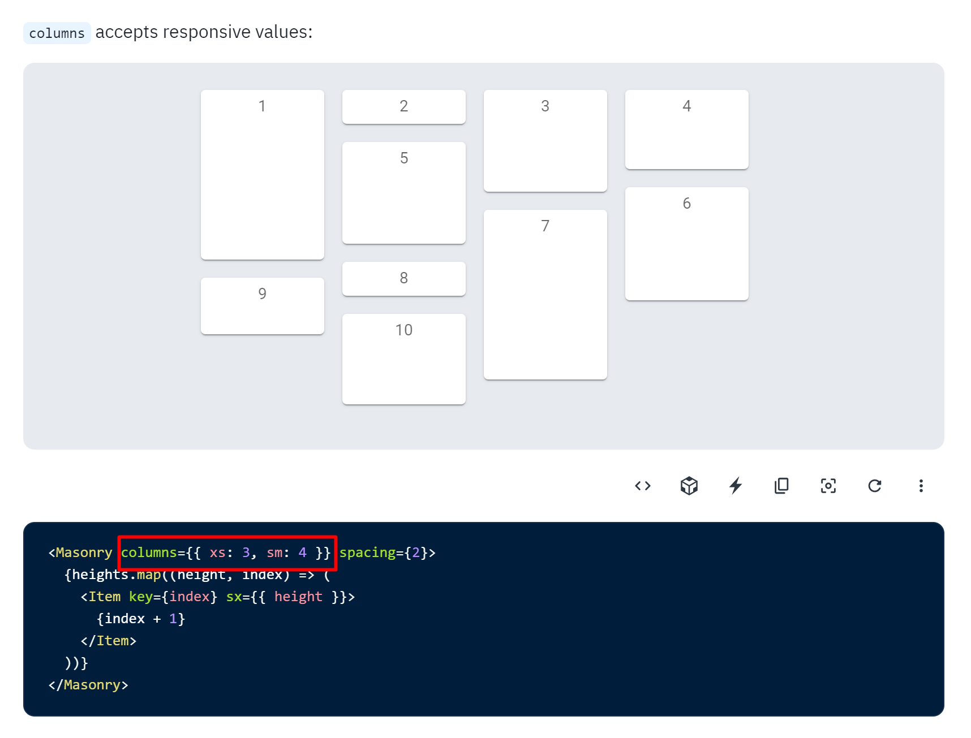
Task: Click masonry tile number 4
Action: point(686,129)
